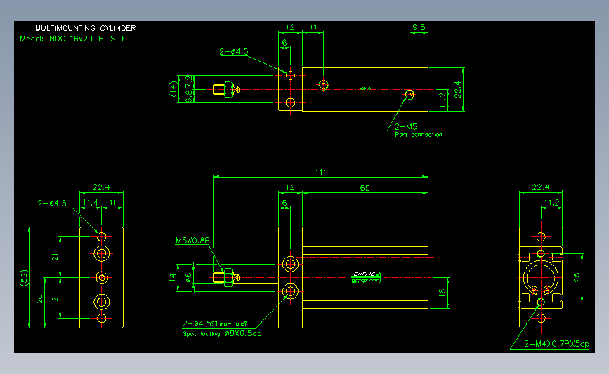
Task: Select the vertical 22.4 dimension in top view
Action: tap(458, 90)
